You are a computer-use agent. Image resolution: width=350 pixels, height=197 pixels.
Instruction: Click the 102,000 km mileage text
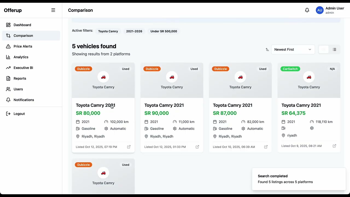click(119, 122)
